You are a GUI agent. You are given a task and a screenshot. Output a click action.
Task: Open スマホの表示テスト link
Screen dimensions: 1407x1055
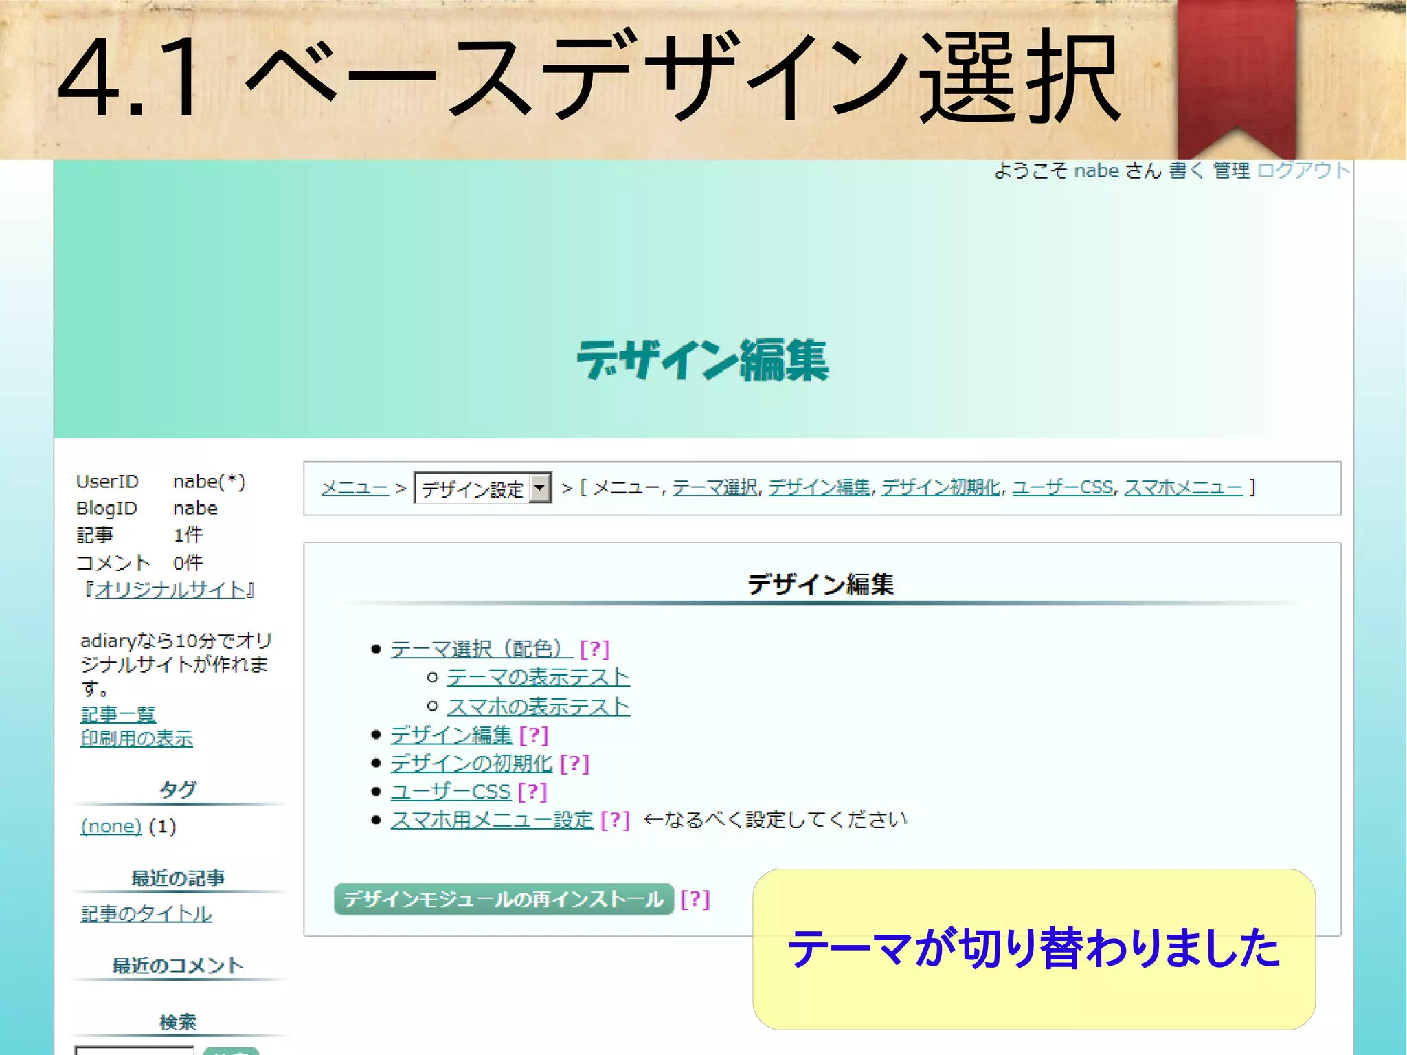(538, 707)
